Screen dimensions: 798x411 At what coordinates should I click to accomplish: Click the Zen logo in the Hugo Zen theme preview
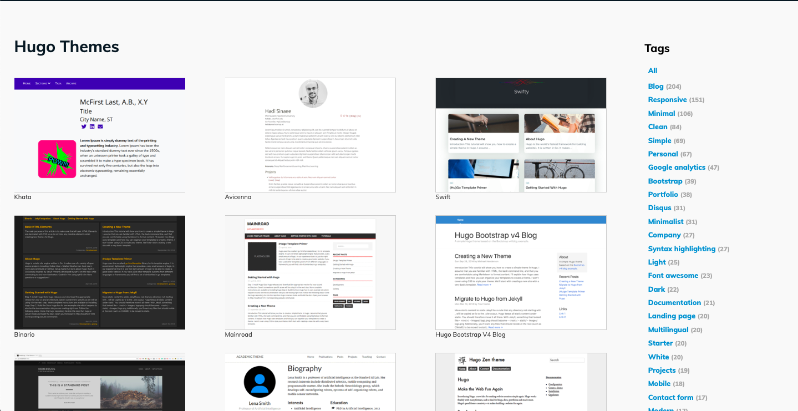tap(462, 361)
